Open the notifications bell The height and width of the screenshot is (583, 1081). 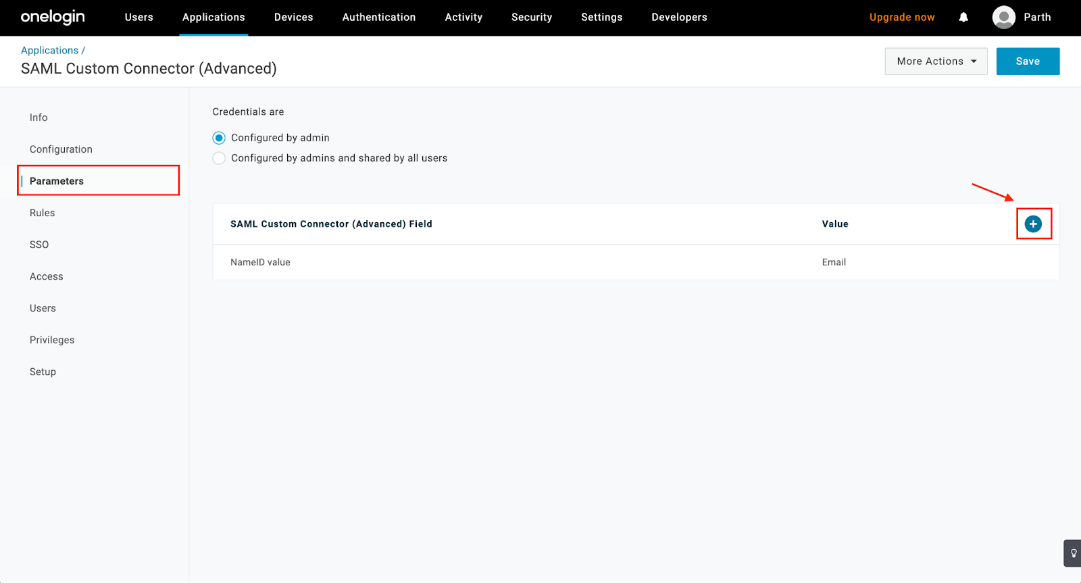(963, 18)
